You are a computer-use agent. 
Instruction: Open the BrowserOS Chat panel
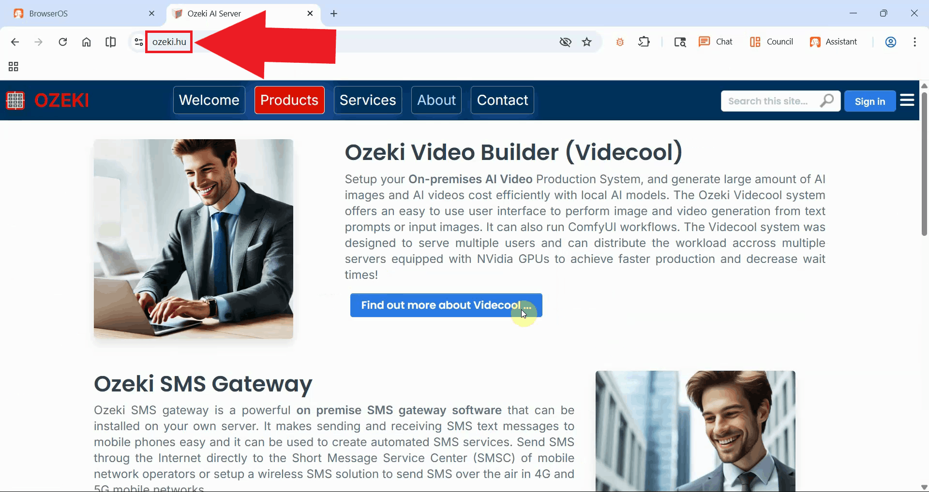click(716, 42)
